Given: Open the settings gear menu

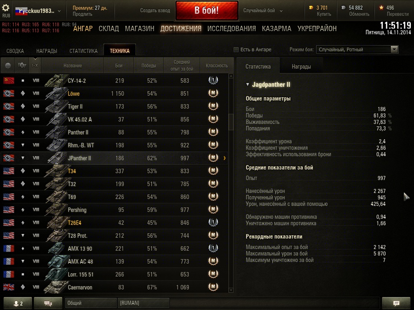Looking at the screenshot, I should pyautogui.click(x=6, y=8).
